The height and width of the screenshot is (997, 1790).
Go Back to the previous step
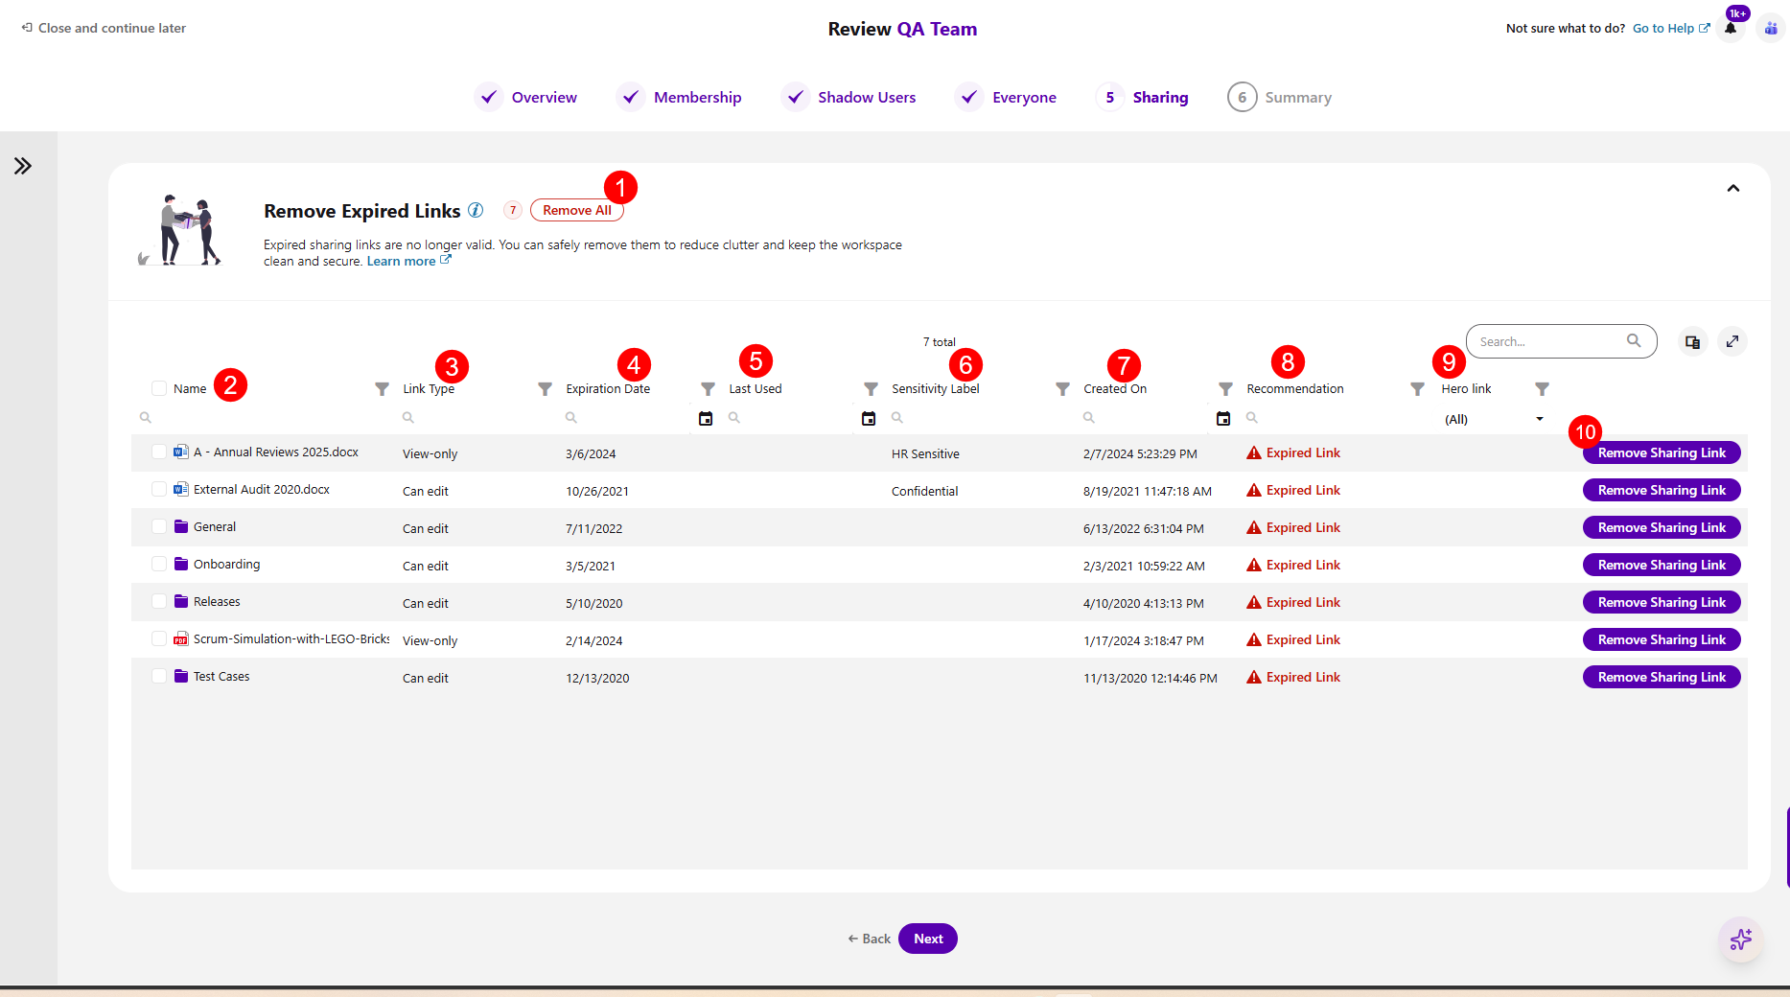(x=870, y=939)
